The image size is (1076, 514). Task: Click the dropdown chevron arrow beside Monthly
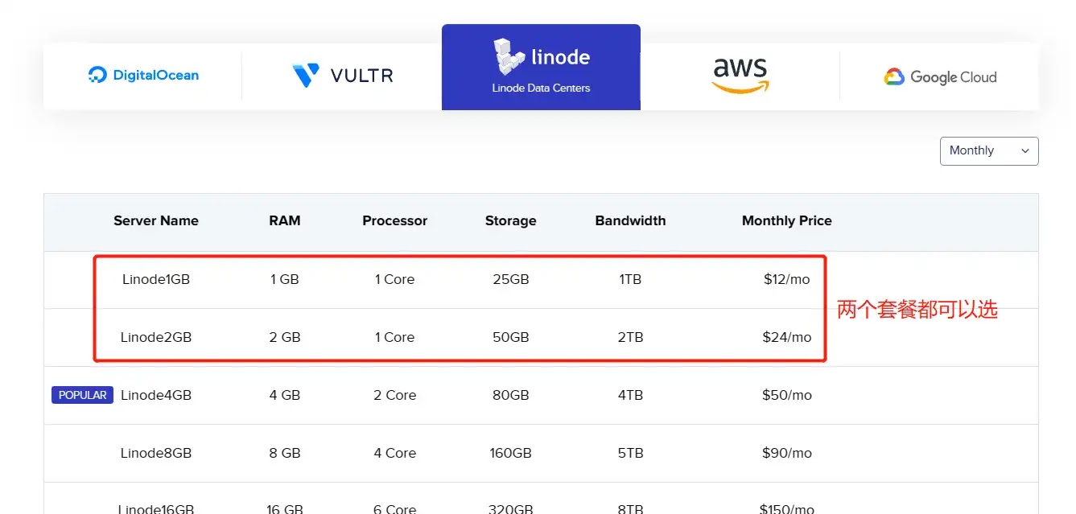1024,151
